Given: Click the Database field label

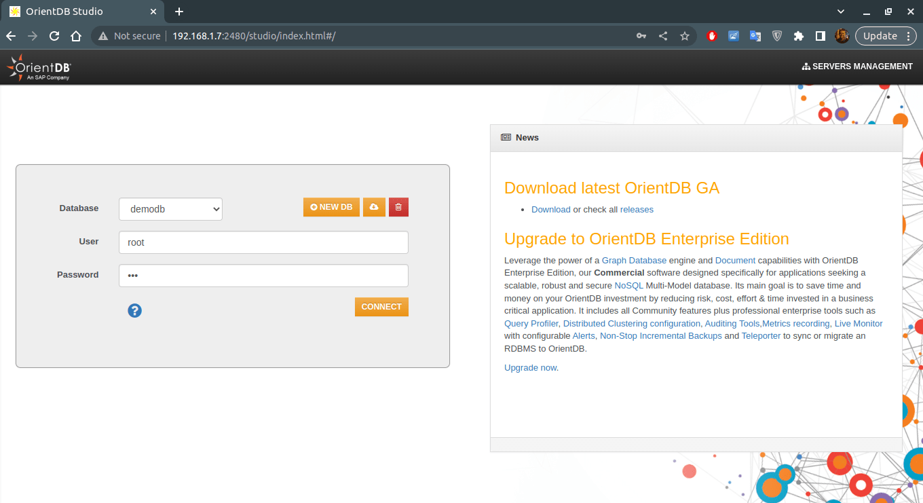Looking at the screenshot, I should [x=79, y=208].
